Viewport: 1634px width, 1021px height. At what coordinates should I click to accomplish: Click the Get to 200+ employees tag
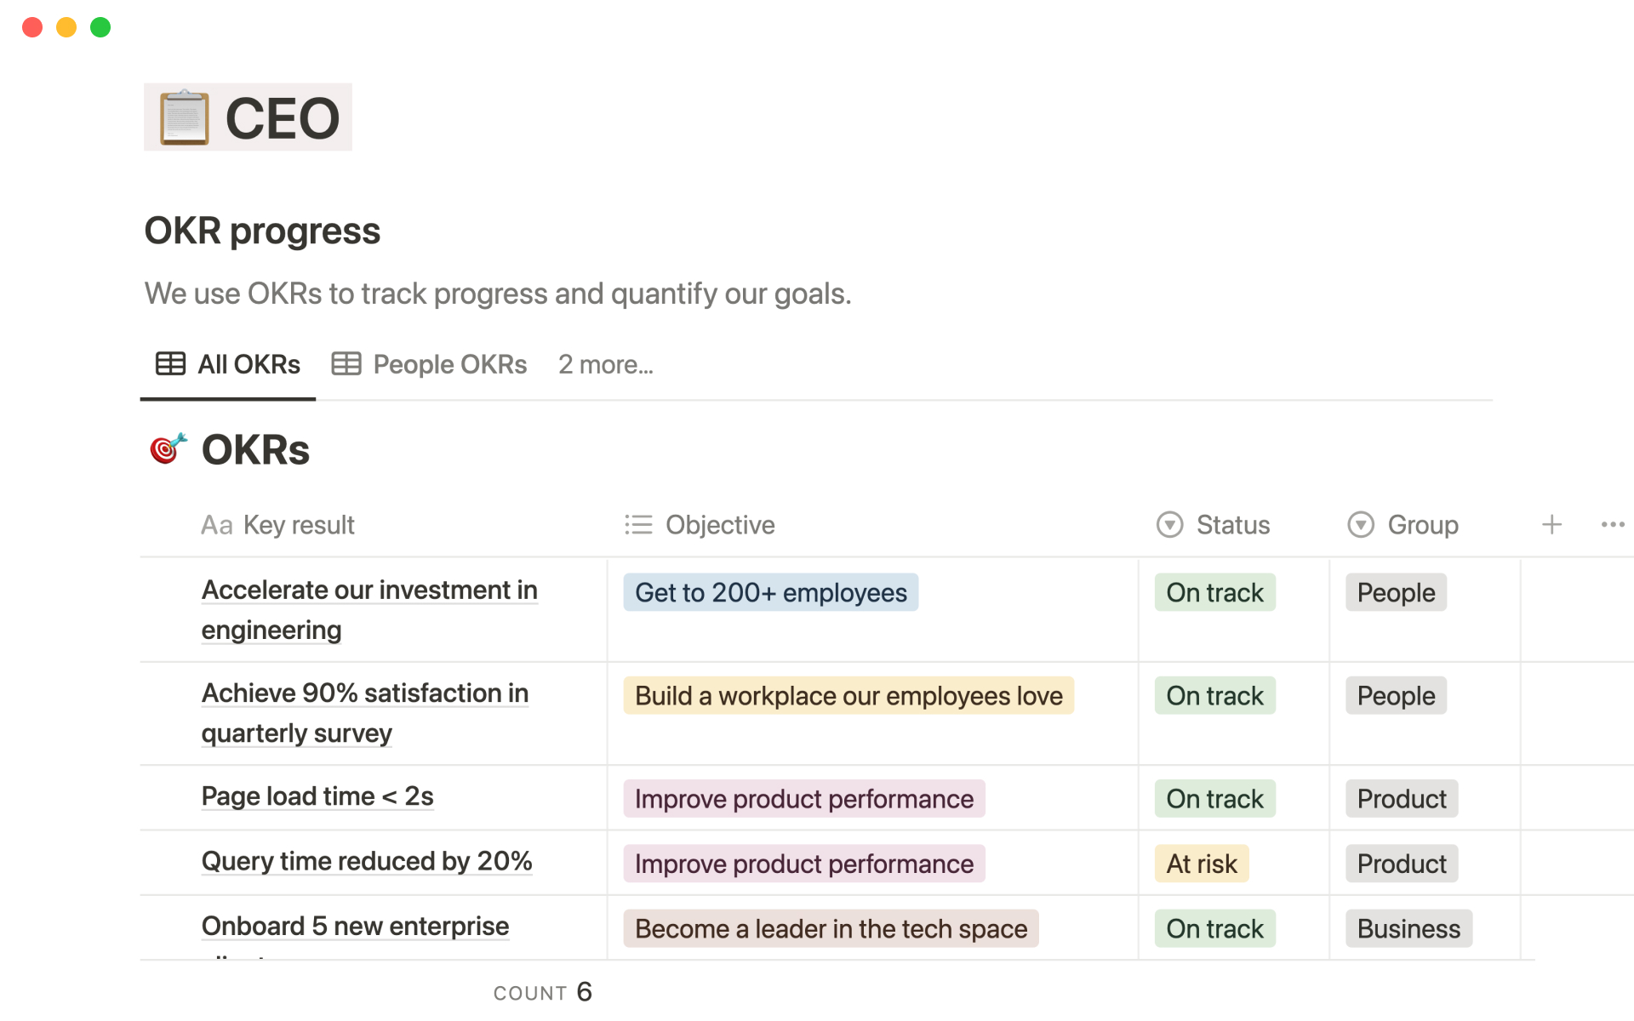coord(770,592)
